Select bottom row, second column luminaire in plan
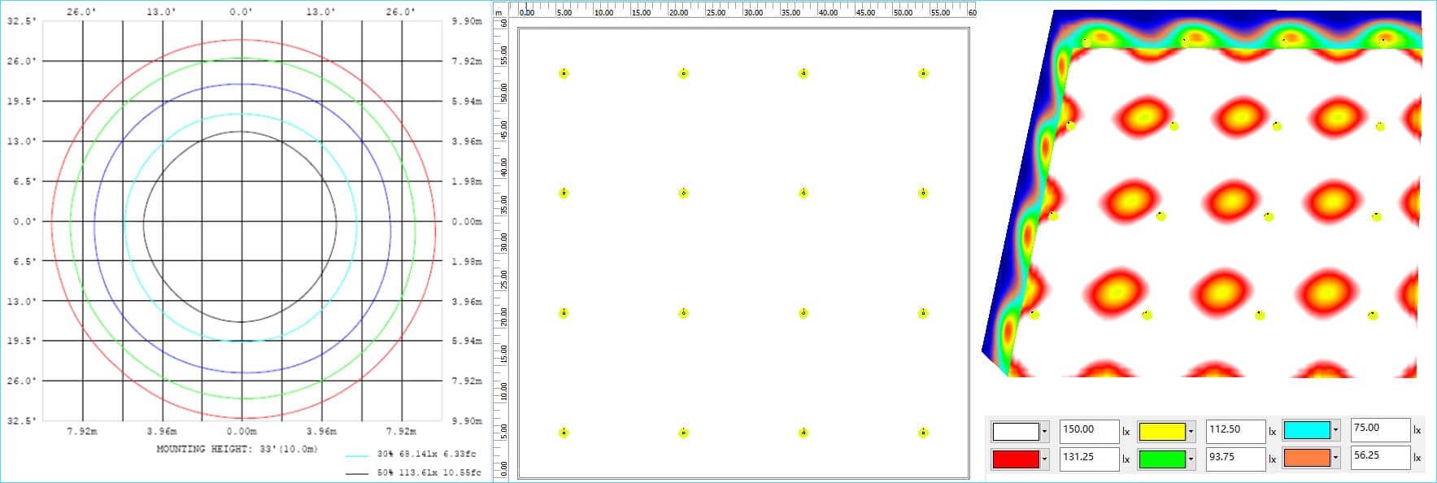1437x483 pixels. click(x=683, y=433)
